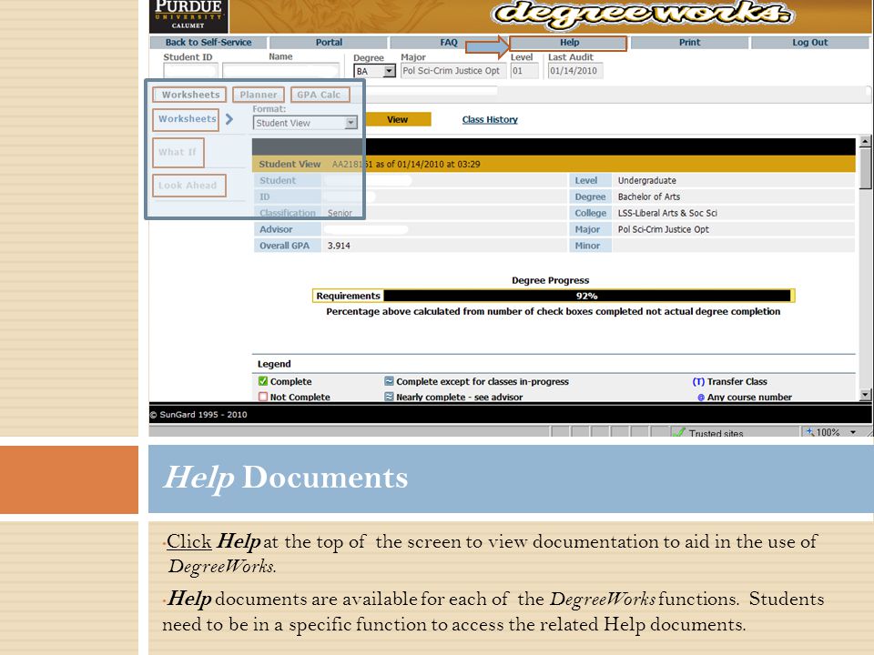The width and height of the screenshot is (874, 655).
Task: Click the Student ID input field
Action: [x=190, y=71]
